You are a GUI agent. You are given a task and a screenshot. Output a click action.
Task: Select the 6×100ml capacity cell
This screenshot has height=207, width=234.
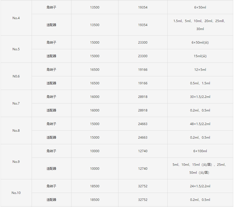(200, 151)
